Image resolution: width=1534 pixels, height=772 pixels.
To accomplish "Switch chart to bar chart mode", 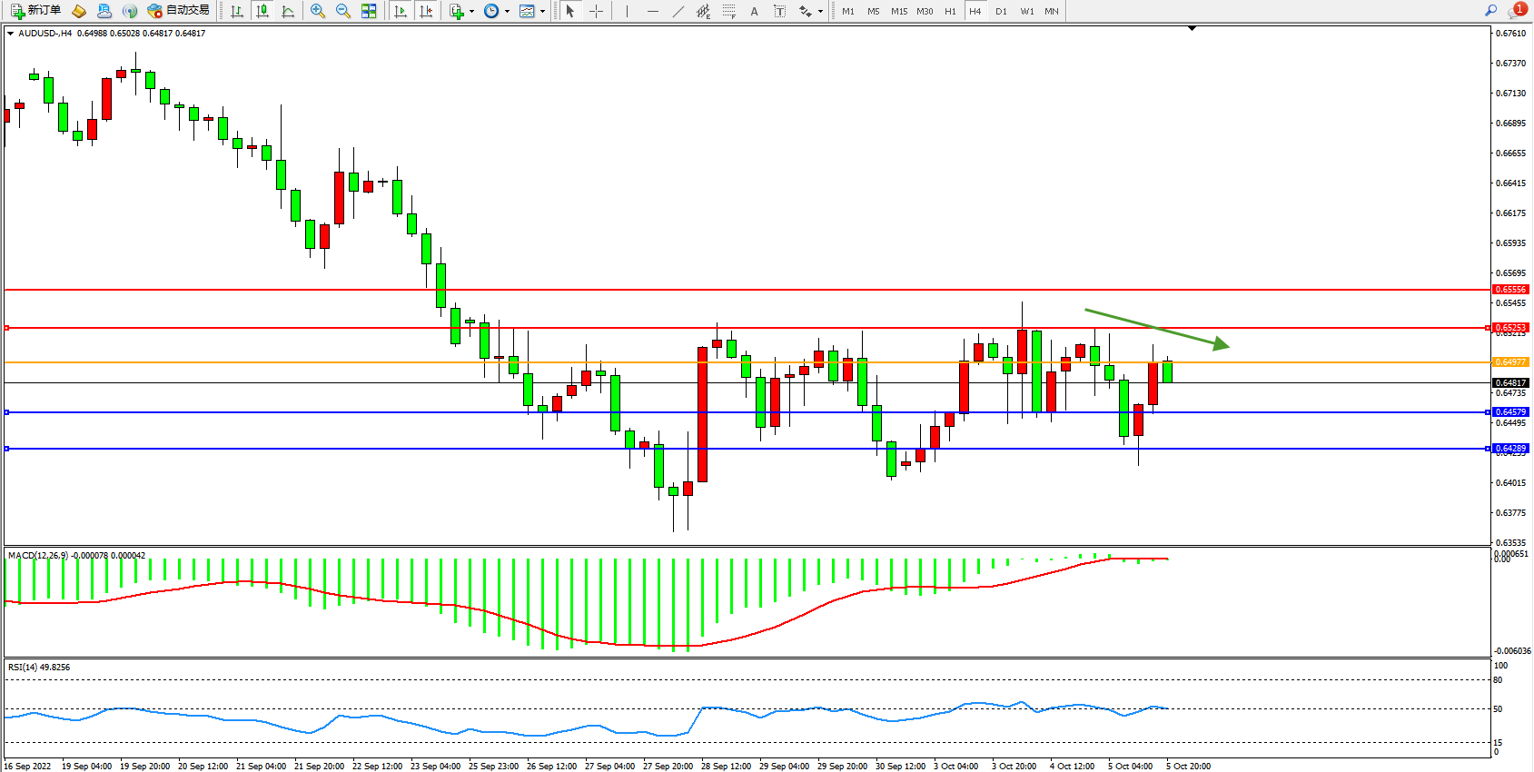I will [237, 11].
